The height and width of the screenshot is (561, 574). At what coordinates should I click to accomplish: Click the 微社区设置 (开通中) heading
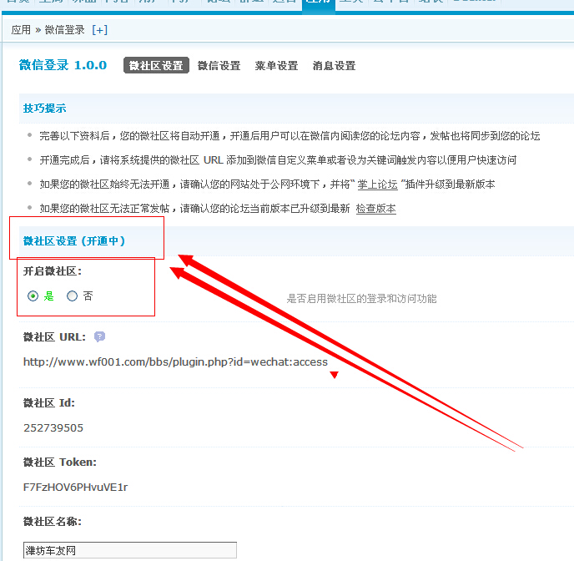[74, 241]
